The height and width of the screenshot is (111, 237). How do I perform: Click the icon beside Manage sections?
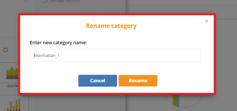[45, 1]
